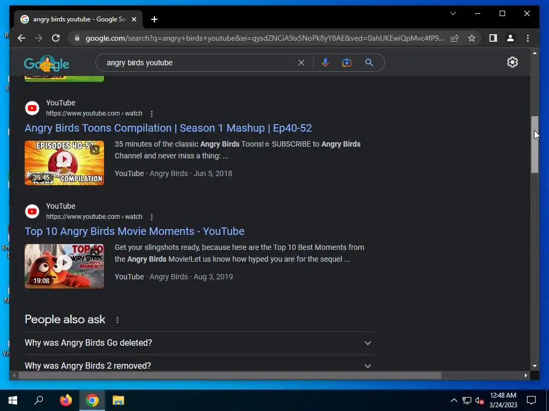549x411 pixels.
Task: Click the scroll up arrow
Action: tap(535, 53)
